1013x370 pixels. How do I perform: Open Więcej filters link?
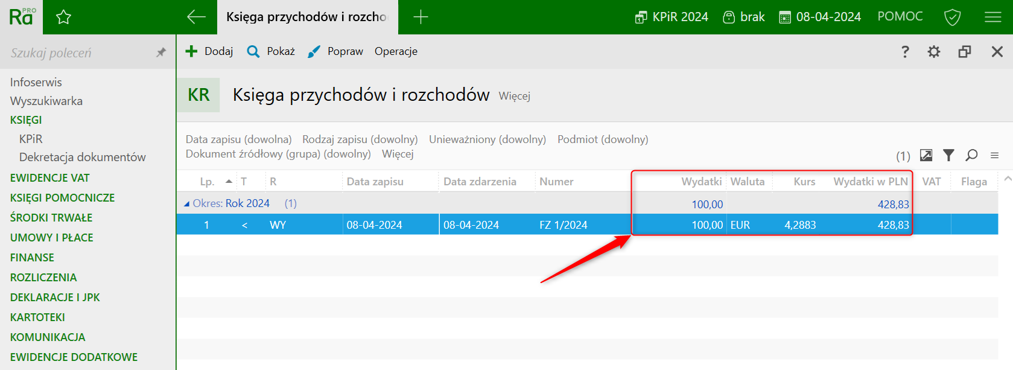(398, 154)
